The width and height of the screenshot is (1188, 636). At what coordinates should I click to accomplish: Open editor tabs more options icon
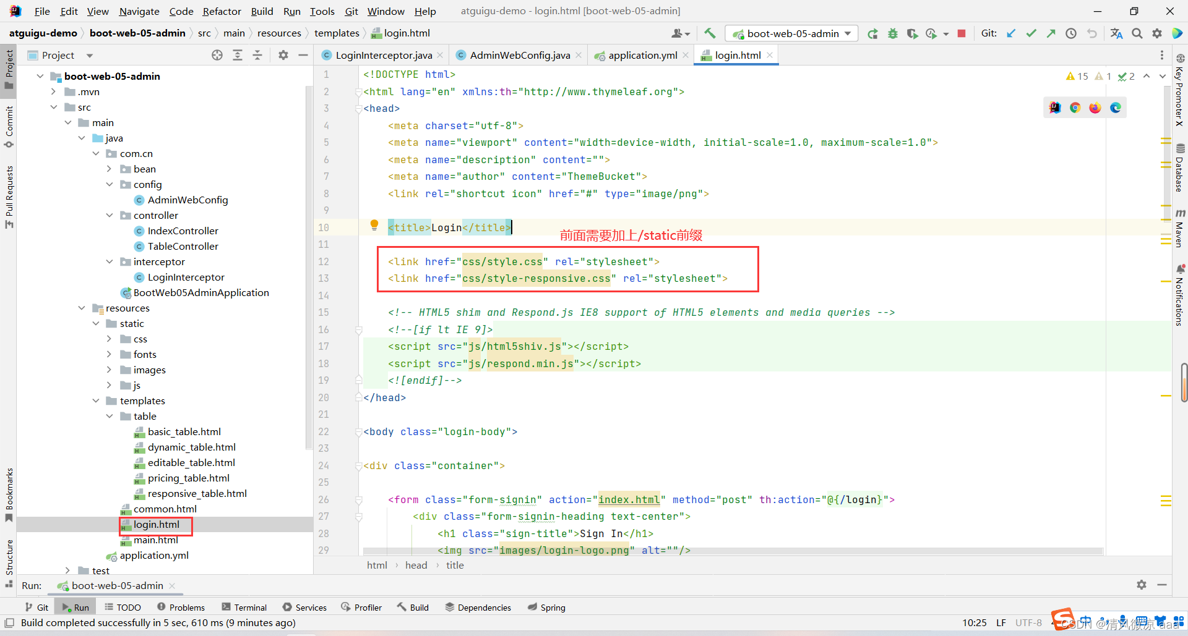(1161, 55)
